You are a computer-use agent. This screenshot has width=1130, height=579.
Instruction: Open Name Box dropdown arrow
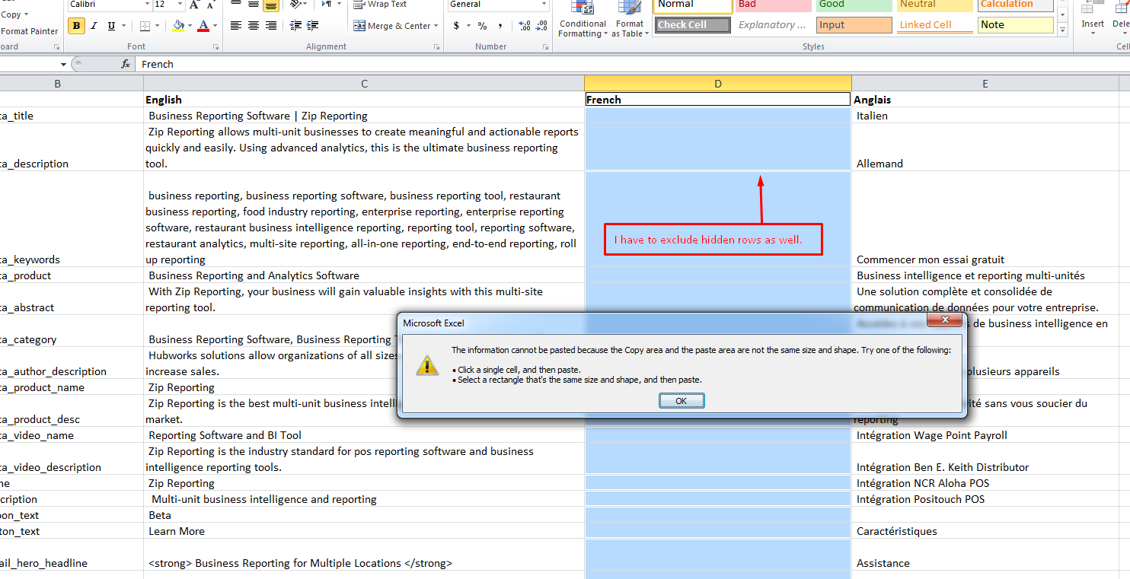(x=63, y=65)
